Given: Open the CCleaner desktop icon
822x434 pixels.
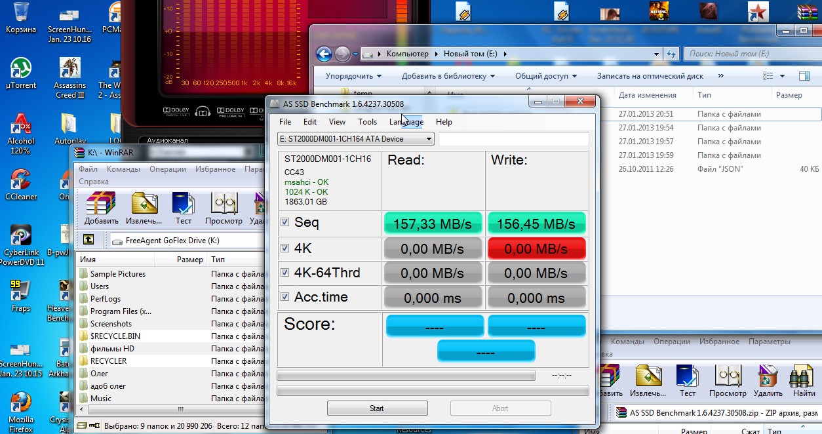Looking at the screenshot, I should [x=21, y=184].
